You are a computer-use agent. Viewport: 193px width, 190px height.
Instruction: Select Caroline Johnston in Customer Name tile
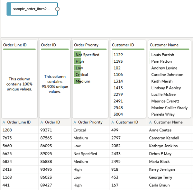(167, 75)
